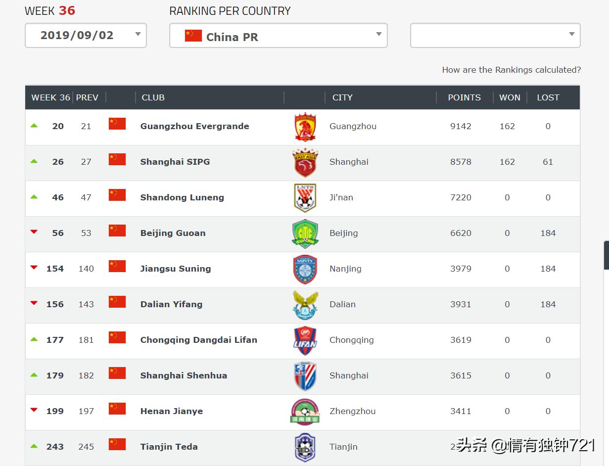Viewport: 609px width, 466px height.
Task: Select the Tianjin Teda club name
Action: 169,447
